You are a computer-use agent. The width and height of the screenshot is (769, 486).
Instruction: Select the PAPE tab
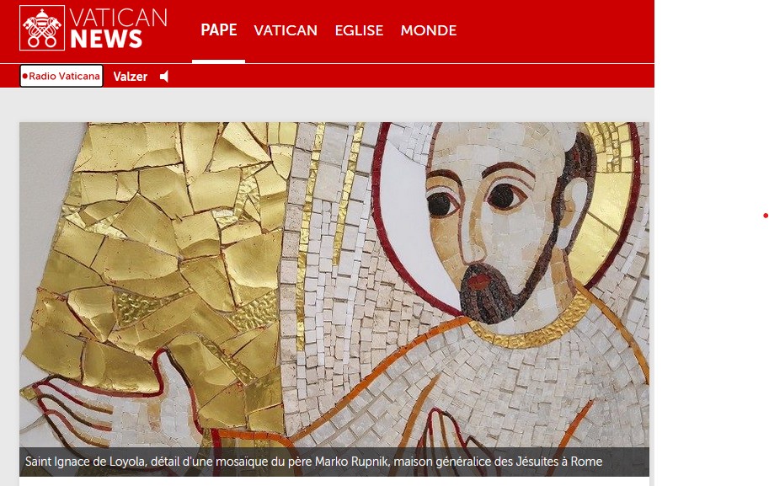click(x=219, y=30)
